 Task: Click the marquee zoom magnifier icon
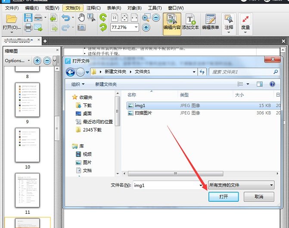pos(146,18)
